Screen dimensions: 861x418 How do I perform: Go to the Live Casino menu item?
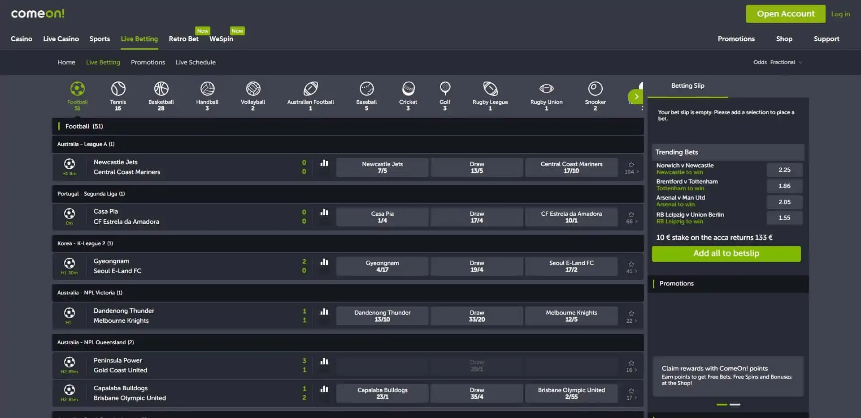61,39
